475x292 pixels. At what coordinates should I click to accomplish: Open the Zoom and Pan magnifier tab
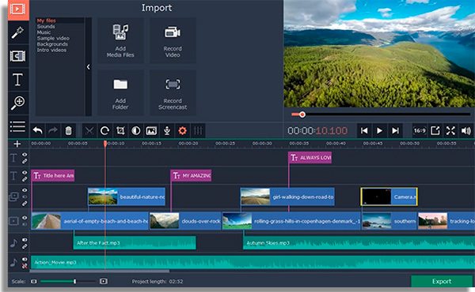pyautogui.click(x=18, y=103)
